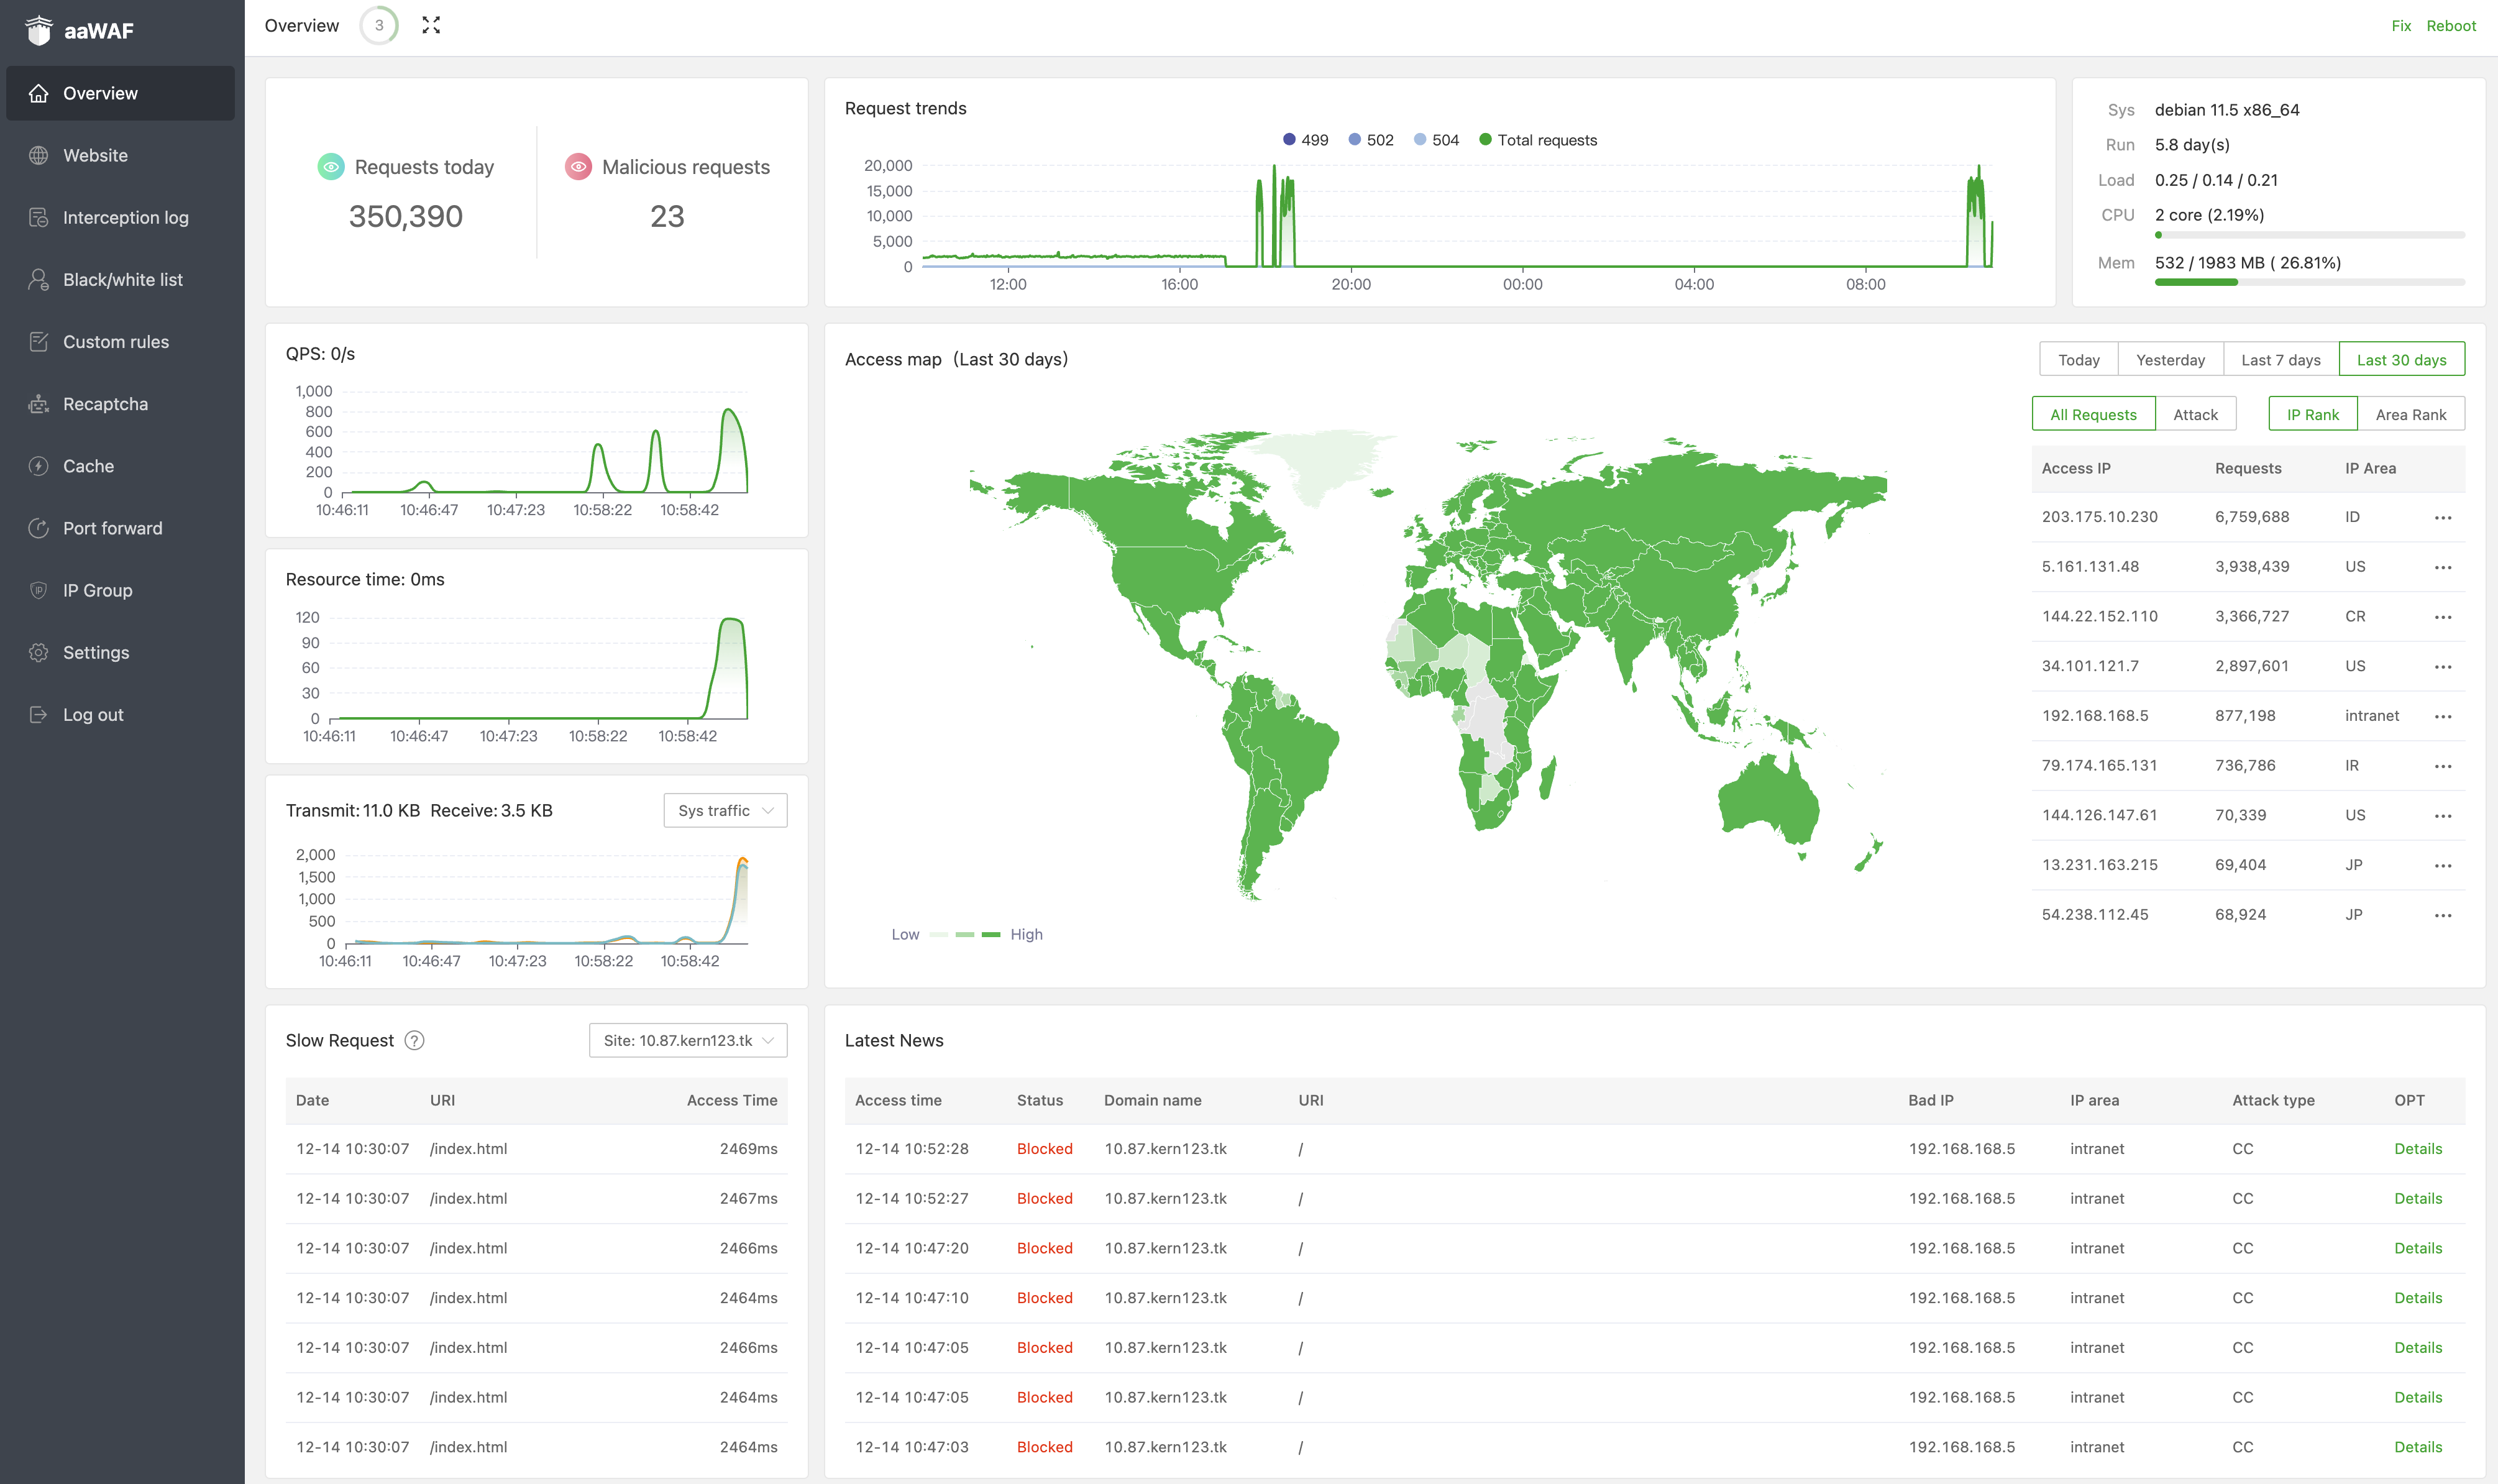
Task: Open Port forward via its sidebar icon
Action: click(x=38, y=528)
